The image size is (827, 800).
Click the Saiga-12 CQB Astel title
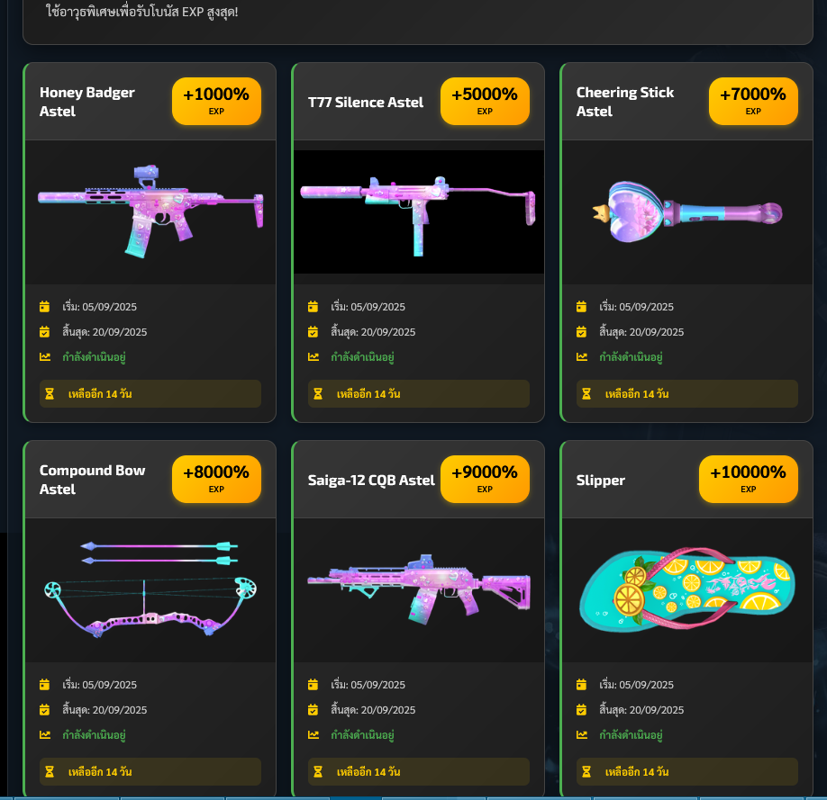click(371, 481)
